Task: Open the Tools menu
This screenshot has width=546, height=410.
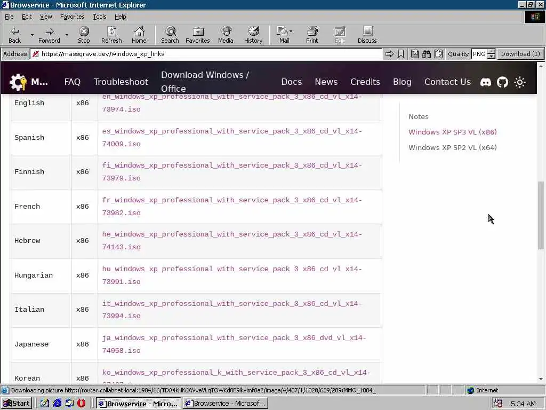Action: pyautogui.click(x=99, y=17)
